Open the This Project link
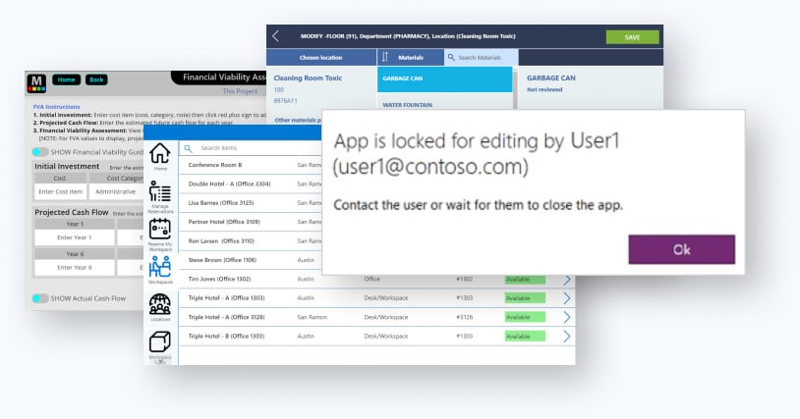The height and width of the screenshot is (419, 800). (240, 91)
